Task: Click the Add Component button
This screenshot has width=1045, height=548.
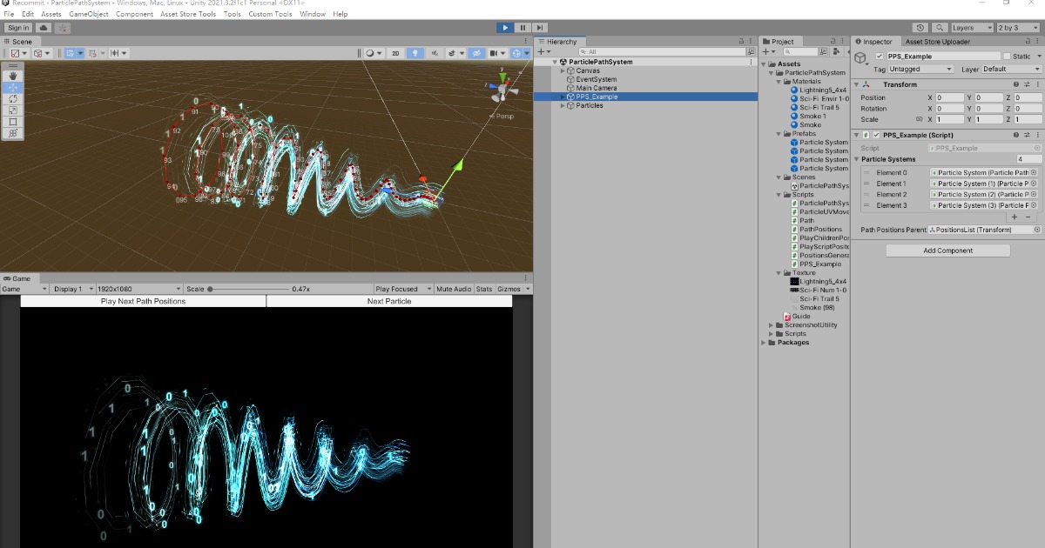Action: [x=948, y=250]
